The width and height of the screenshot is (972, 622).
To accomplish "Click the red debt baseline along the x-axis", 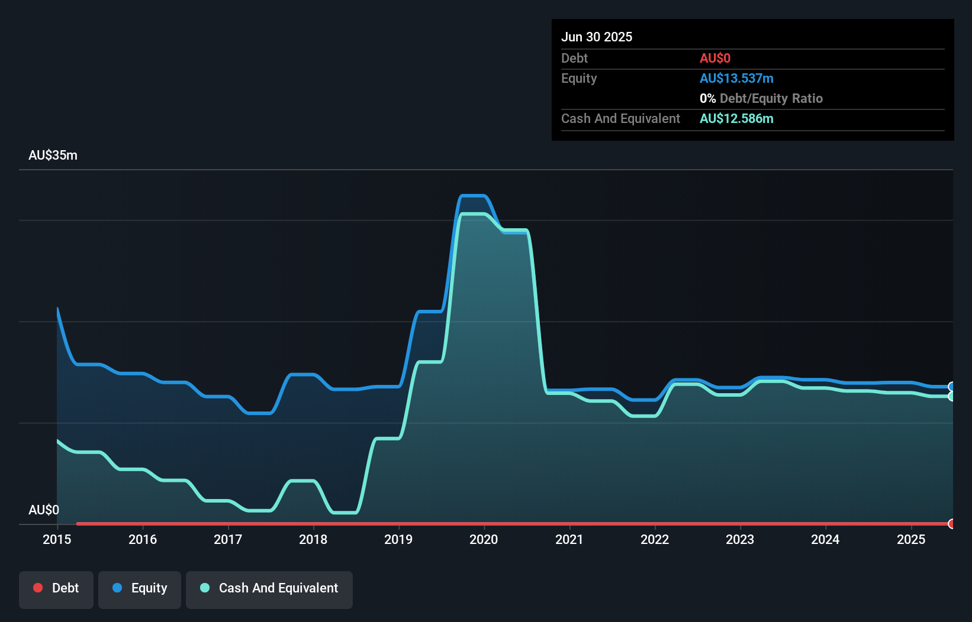I will point(474,523).
